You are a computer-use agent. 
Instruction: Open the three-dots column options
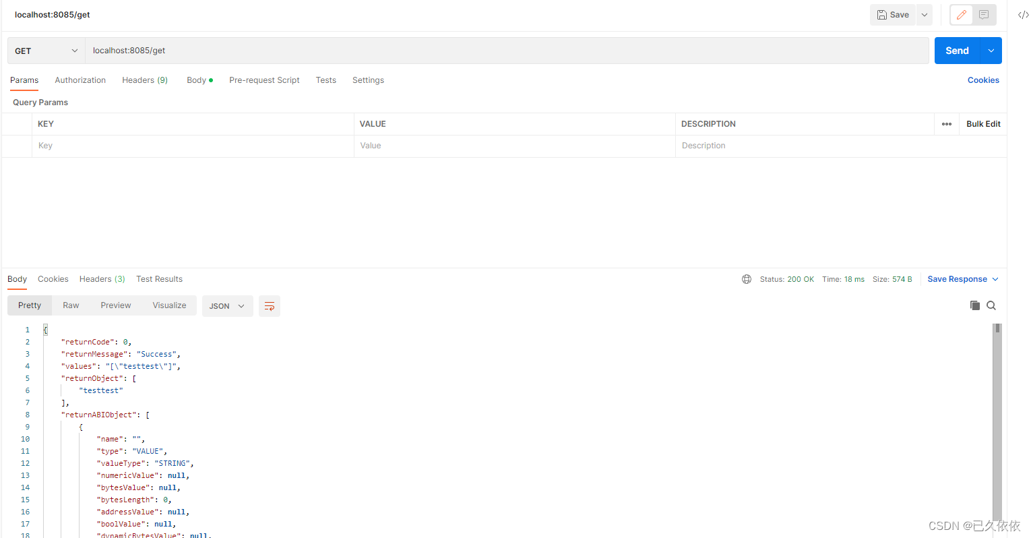(947, 124)
